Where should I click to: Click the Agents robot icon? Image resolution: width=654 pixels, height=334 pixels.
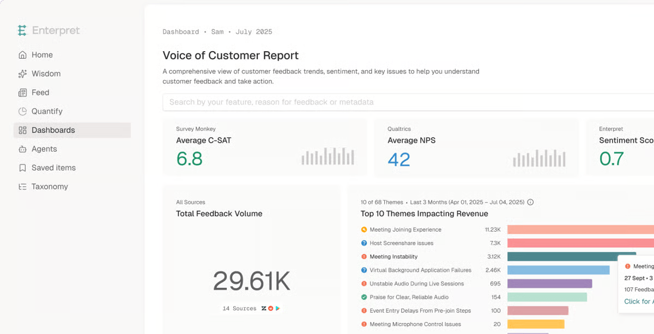pos(22,149)
